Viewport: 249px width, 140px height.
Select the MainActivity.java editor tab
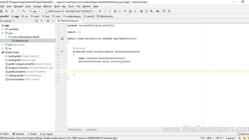pos(70,21)
